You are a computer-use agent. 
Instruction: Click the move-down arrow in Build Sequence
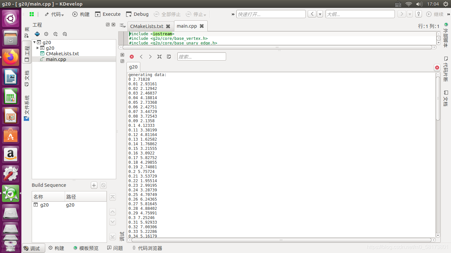(x=113, y=221)
